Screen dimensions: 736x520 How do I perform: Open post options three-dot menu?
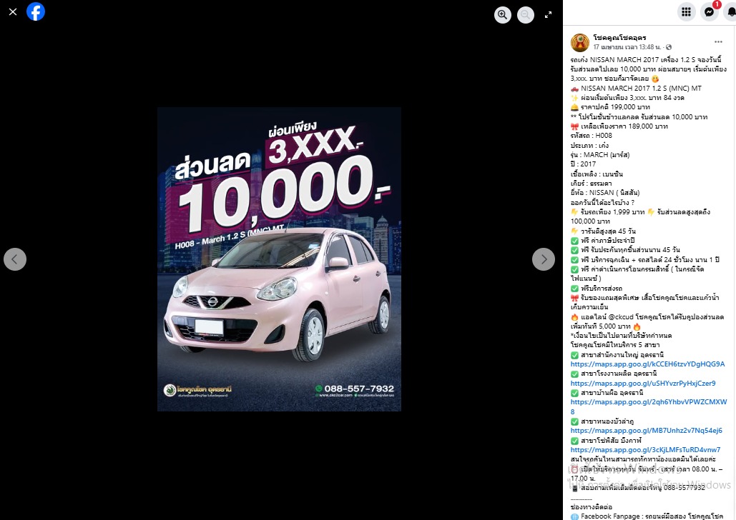coord(718,41)
